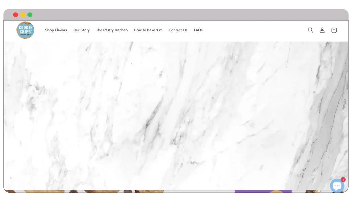Open the FAQs page
352x205 pixels.
coord(198,30)
